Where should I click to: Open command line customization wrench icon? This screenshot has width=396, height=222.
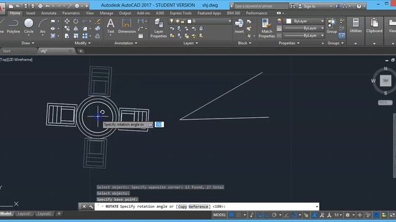91,207
